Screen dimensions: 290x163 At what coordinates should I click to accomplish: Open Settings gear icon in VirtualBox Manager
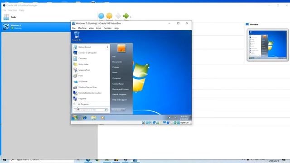109,16
